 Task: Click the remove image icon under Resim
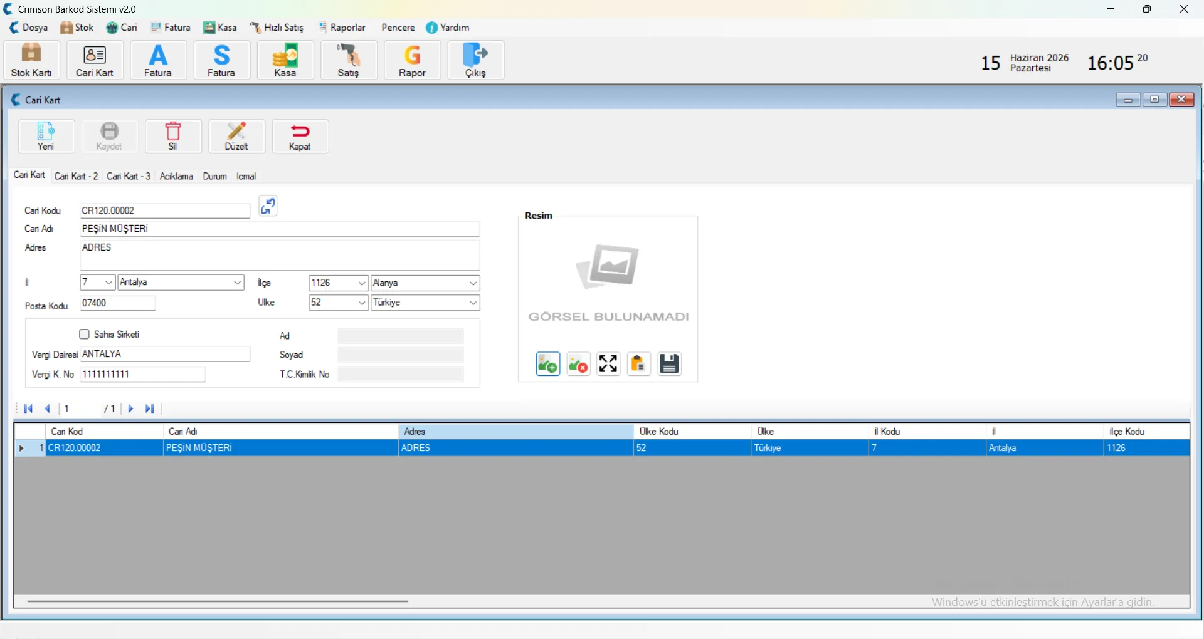point(578,363)
